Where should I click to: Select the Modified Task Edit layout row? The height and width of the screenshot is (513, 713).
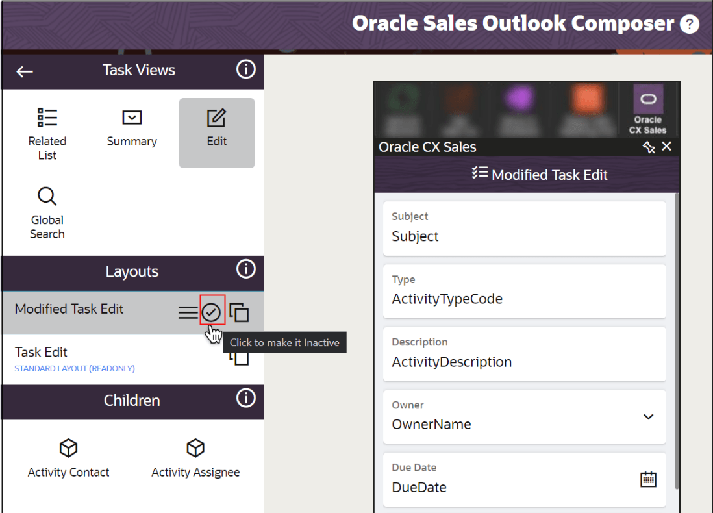coord(132,312)
